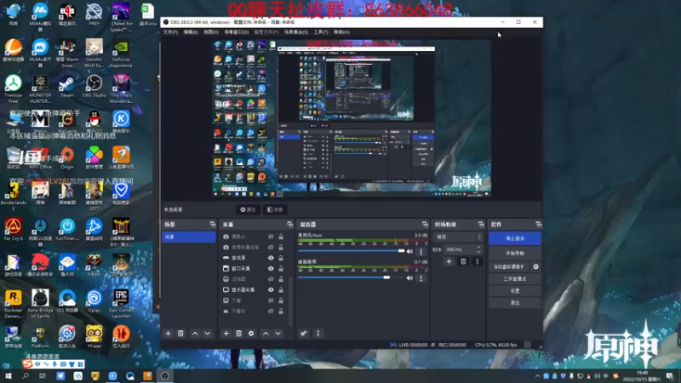Open 工具(T) menu

[321, 32]
